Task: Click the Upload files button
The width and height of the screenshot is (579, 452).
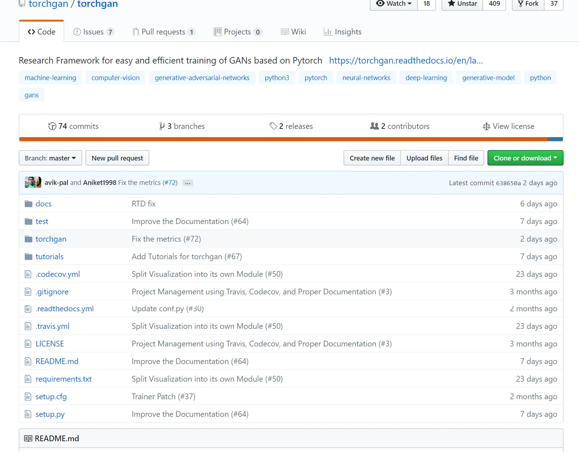Action: tap(424, 158)
